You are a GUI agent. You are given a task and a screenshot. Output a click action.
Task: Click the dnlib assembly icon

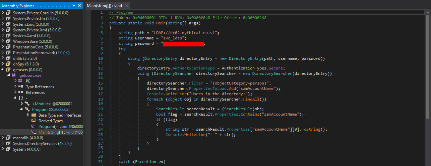tap(8, 58)
